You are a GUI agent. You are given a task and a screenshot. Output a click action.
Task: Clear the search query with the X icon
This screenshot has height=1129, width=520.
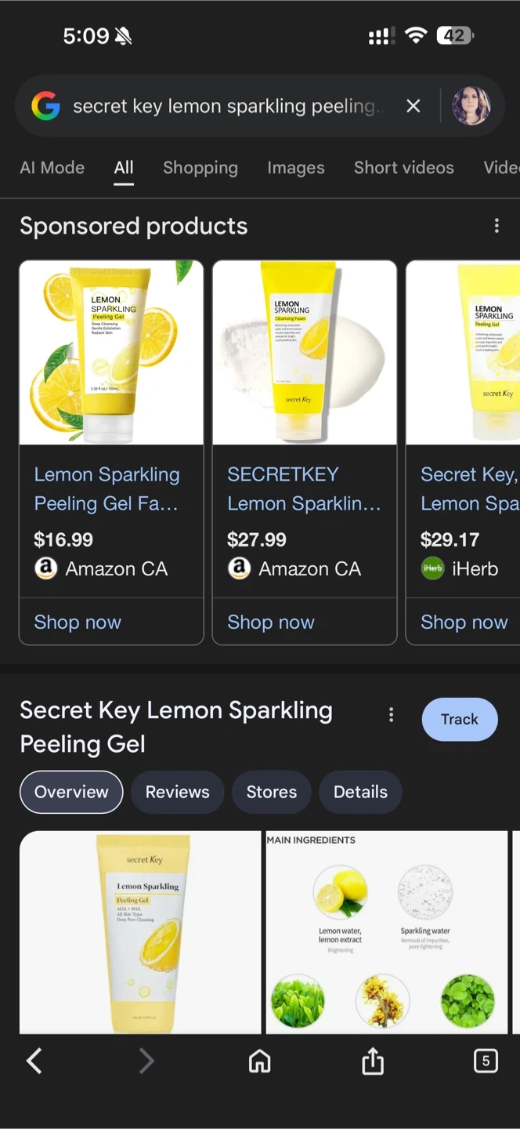click(x=413, y=106)
